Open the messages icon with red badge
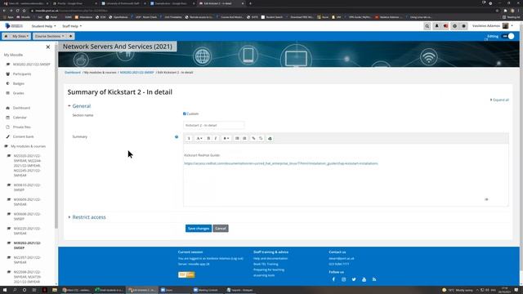 (x=445, y=26)
